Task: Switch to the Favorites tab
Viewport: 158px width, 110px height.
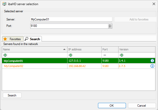Action: (x=13, y=39)
